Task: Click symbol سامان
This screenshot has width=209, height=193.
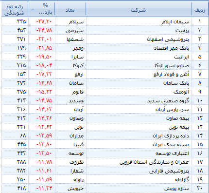Action: (76, 83)
